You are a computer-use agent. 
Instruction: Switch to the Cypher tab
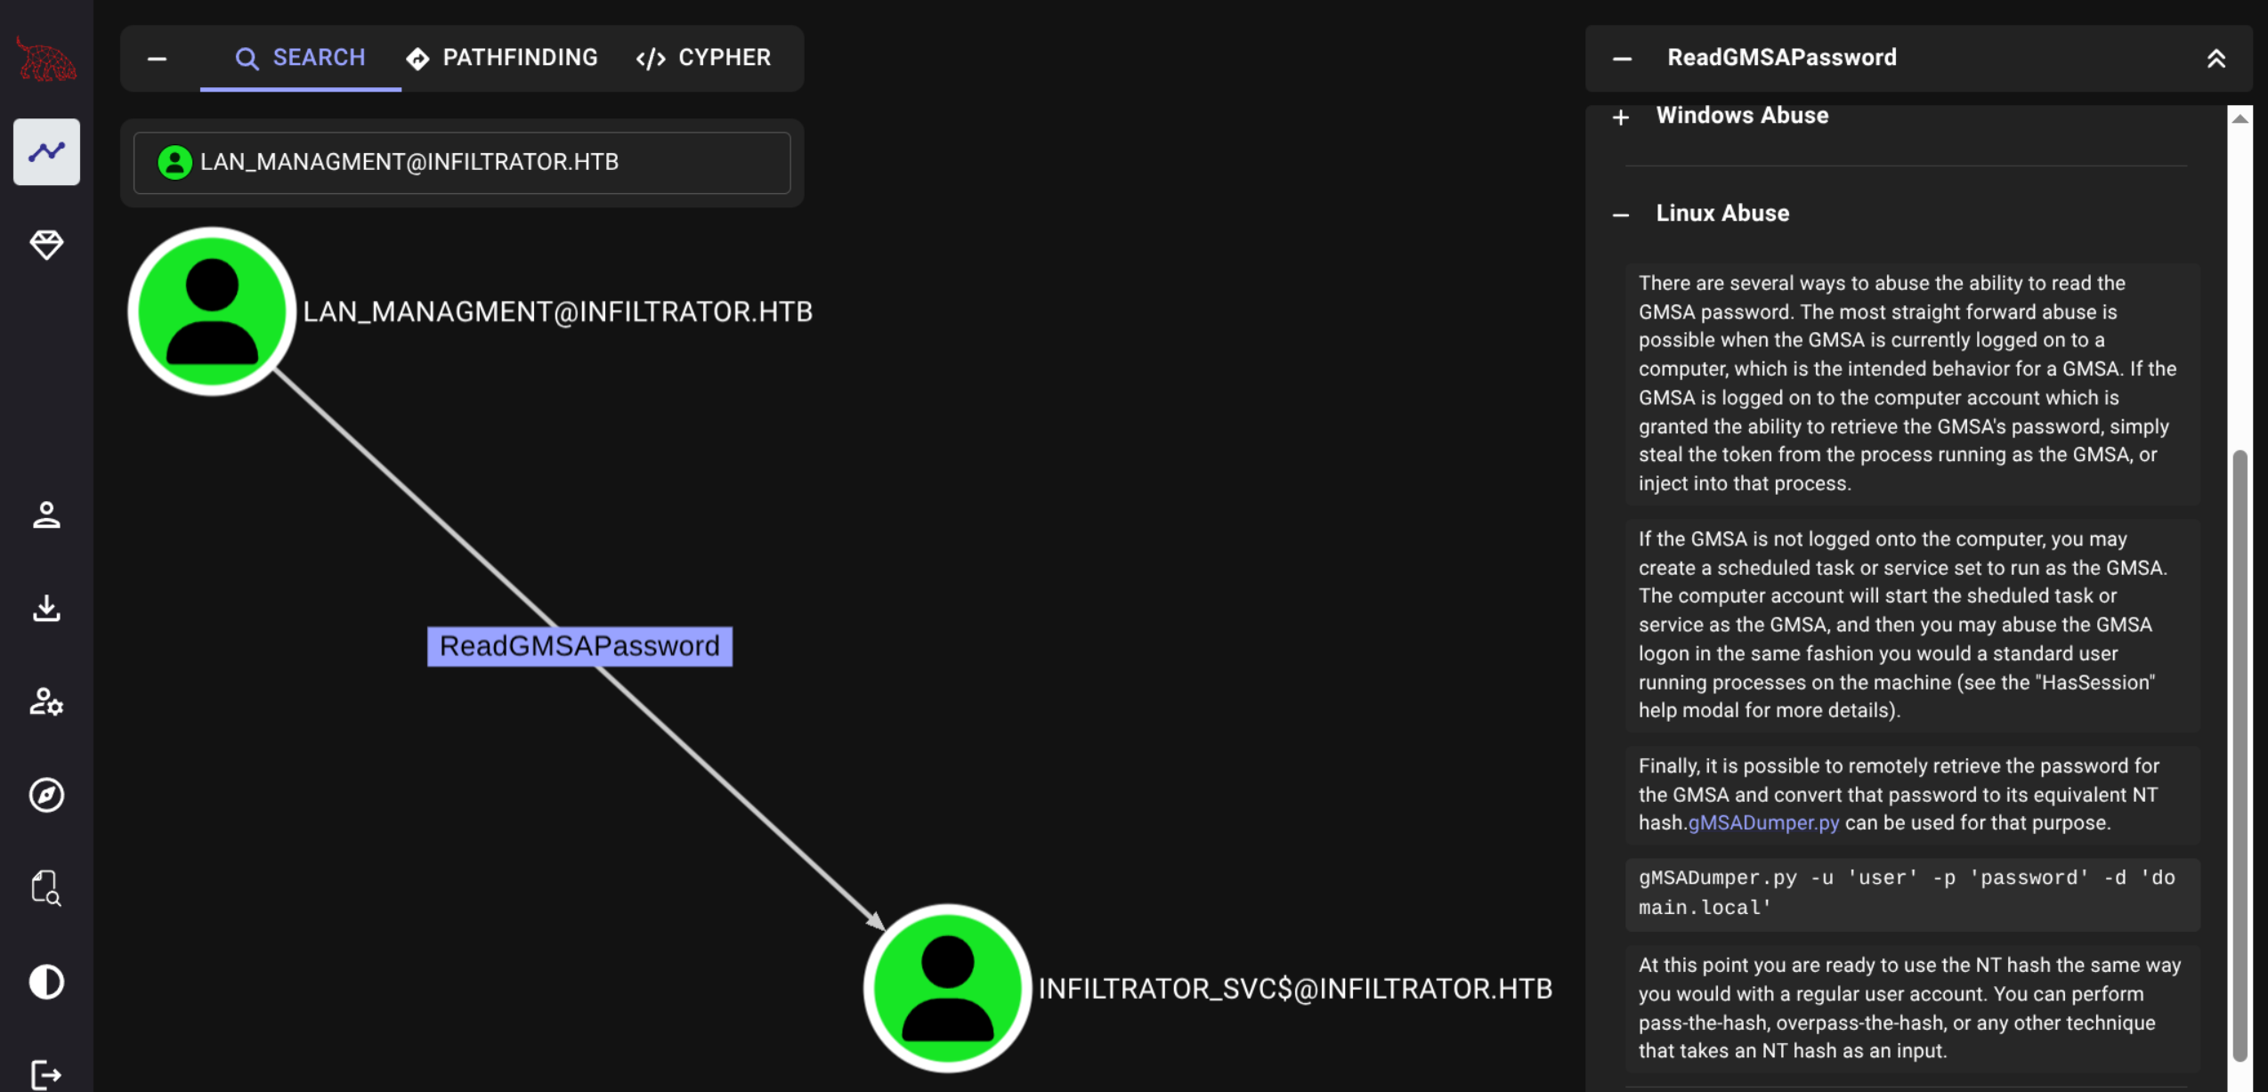tap(703, 58)
